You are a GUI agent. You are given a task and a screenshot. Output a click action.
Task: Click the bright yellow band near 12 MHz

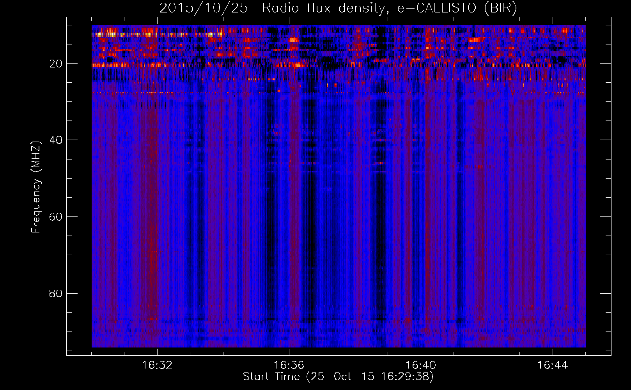[x=156, y=35]
